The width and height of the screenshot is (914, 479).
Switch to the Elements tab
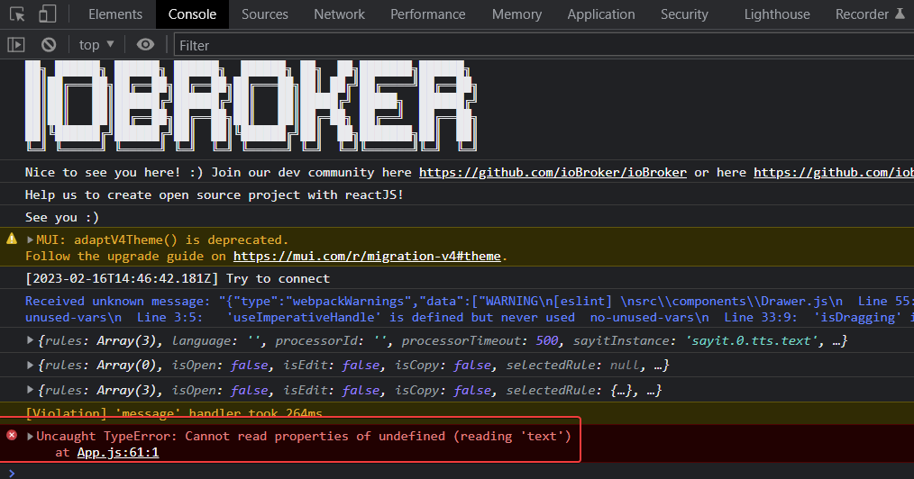[115, 14]
